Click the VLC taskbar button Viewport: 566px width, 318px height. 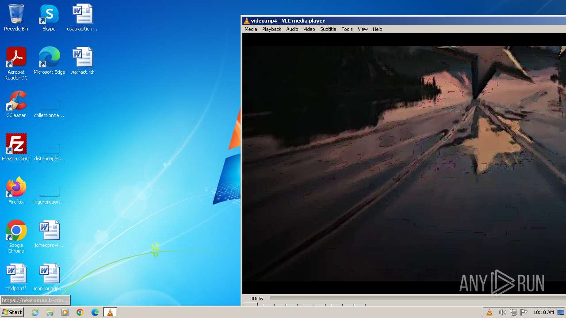110,312
